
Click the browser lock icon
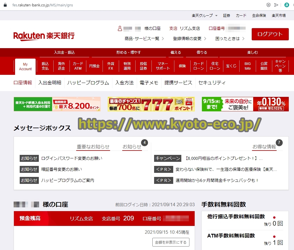point(5,5)
